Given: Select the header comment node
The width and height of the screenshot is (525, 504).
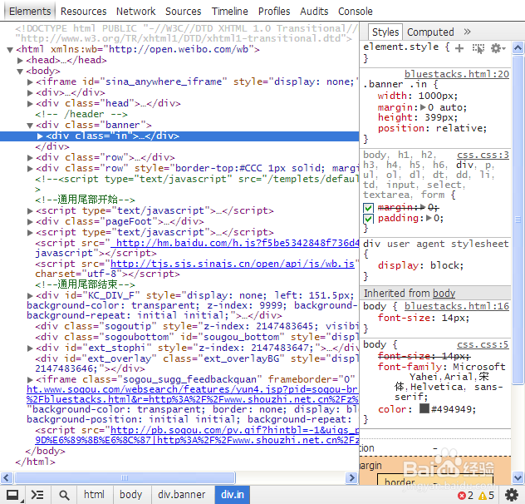Looking at the screenshot, I should point(81,114).
